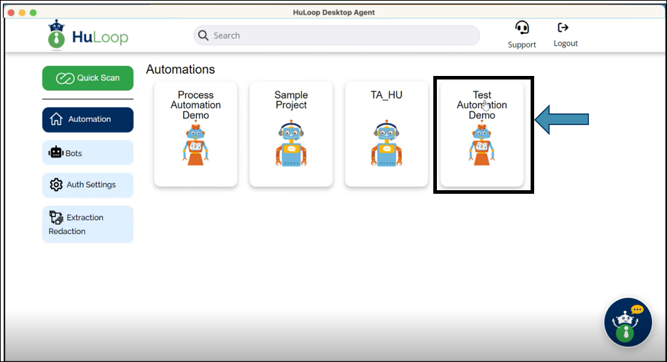Switch to the Bots section
The height and width of the screenshot is (362, 667).
pyautogui.click(x=88, y=153)
